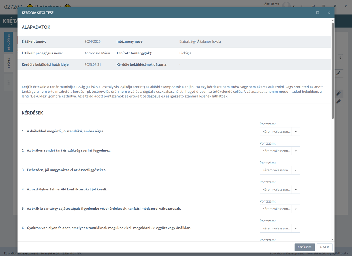The width and height of the screenshot is (352, 256).
Task: Expand the Ábel Boros profile menu arrow
Action: pyautogui.click(x=294, y=6)
